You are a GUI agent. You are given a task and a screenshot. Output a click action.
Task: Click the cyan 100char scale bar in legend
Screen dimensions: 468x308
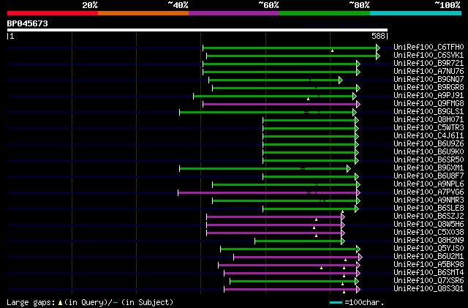(x=336, y=303)
